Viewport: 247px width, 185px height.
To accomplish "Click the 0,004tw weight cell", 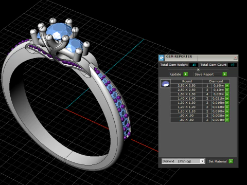I will pos(219,120).
